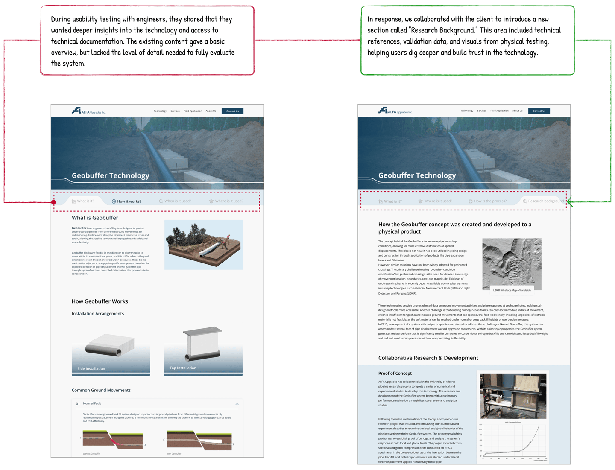Click the gear icon beside 'How it works?'
615x470 pixels.
114,201
